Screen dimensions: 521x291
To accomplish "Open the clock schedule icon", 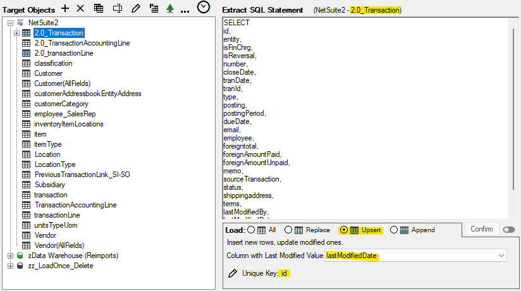I will pos(204,8).
